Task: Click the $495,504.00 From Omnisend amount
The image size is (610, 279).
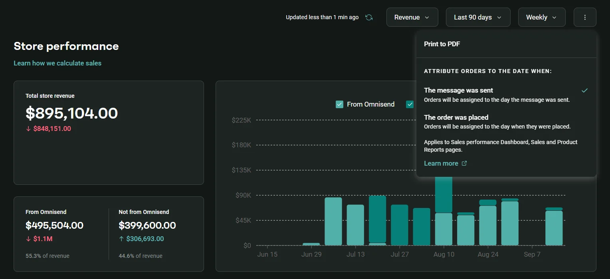Action: point(55,226)
